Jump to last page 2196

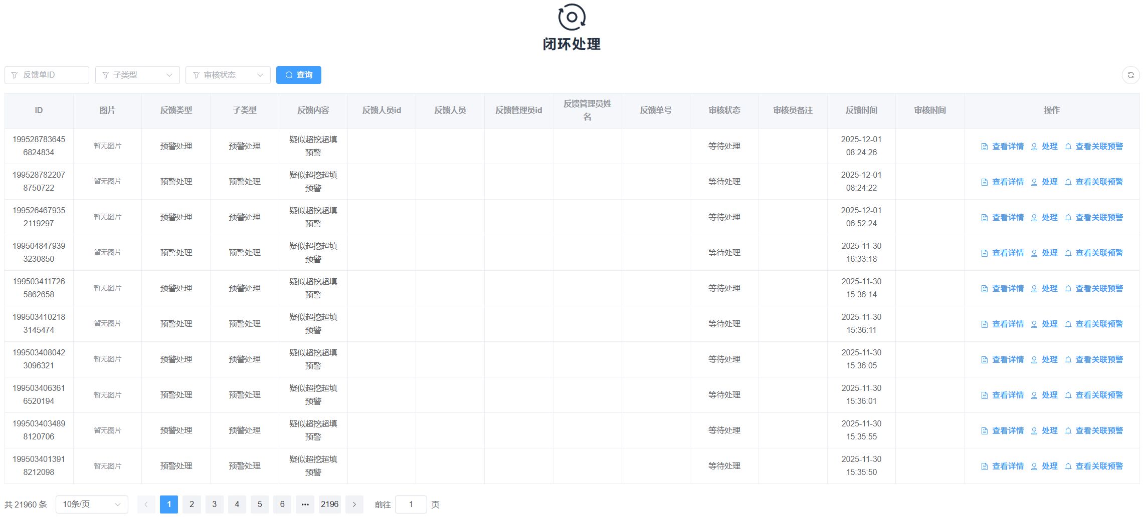(x=329, y=504)
